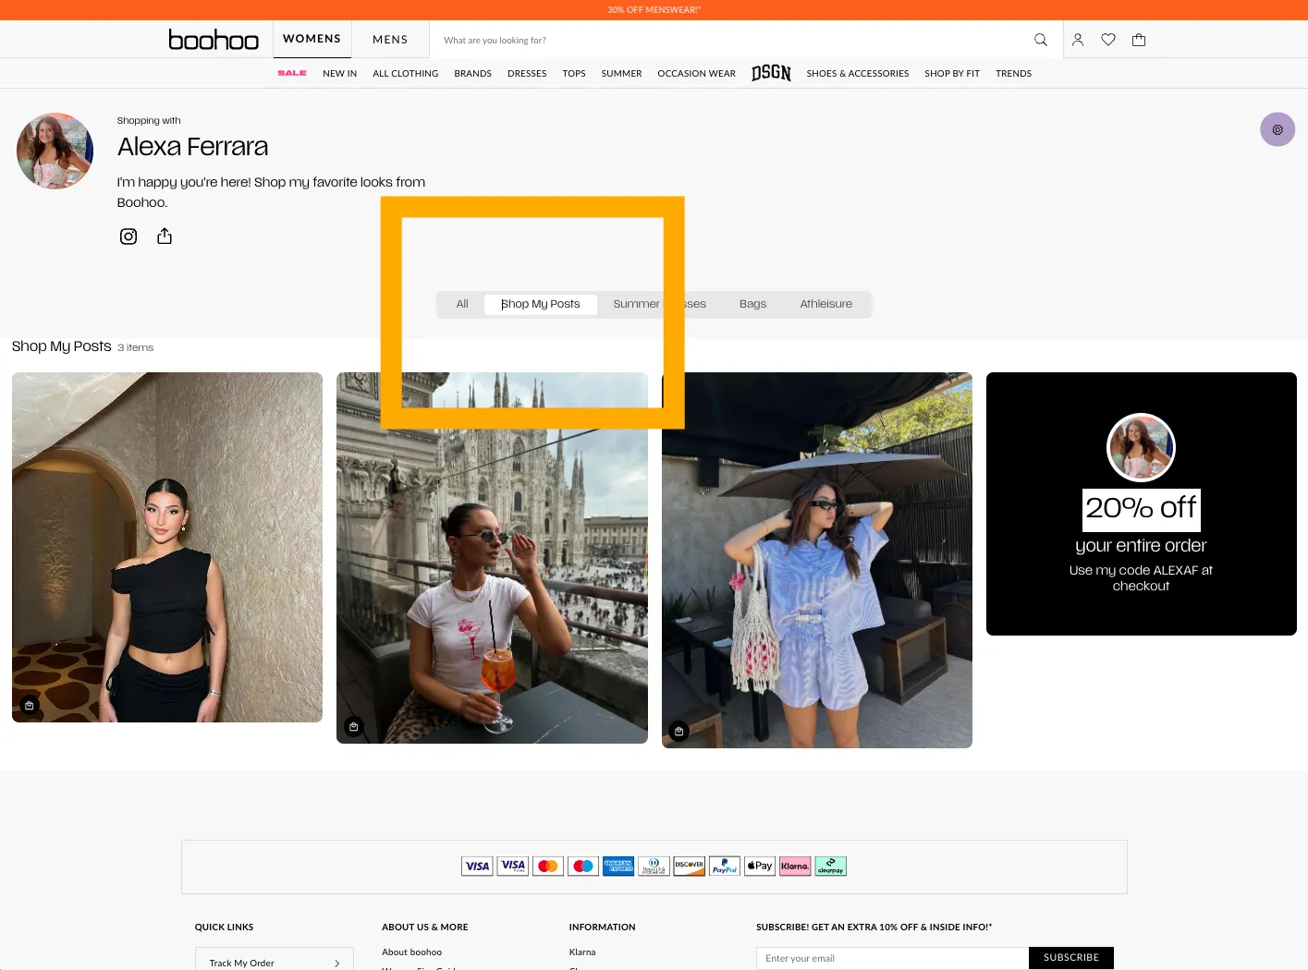
Task: Click the Clearpay payment icon
Action: 830,867
